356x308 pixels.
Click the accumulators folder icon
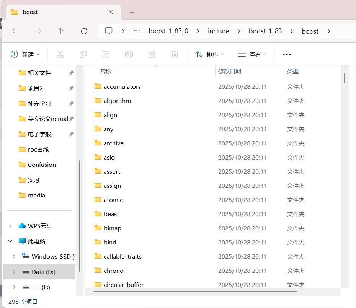pos(98,86)
